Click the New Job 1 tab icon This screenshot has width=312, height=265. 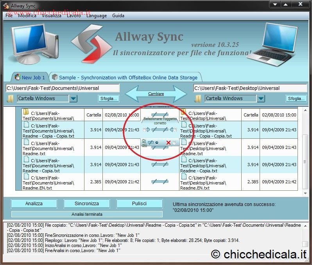(x=17, y=77)
